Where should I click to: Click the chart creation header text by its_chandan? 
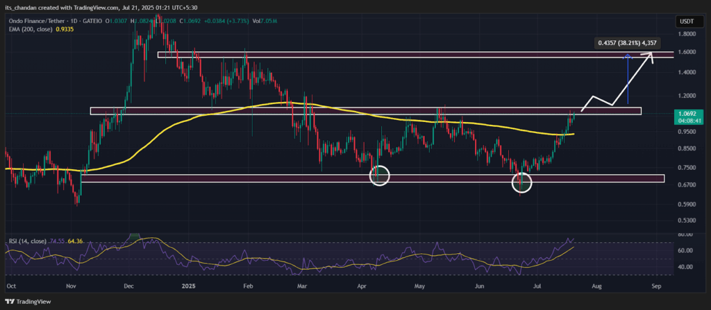point(101,8)
